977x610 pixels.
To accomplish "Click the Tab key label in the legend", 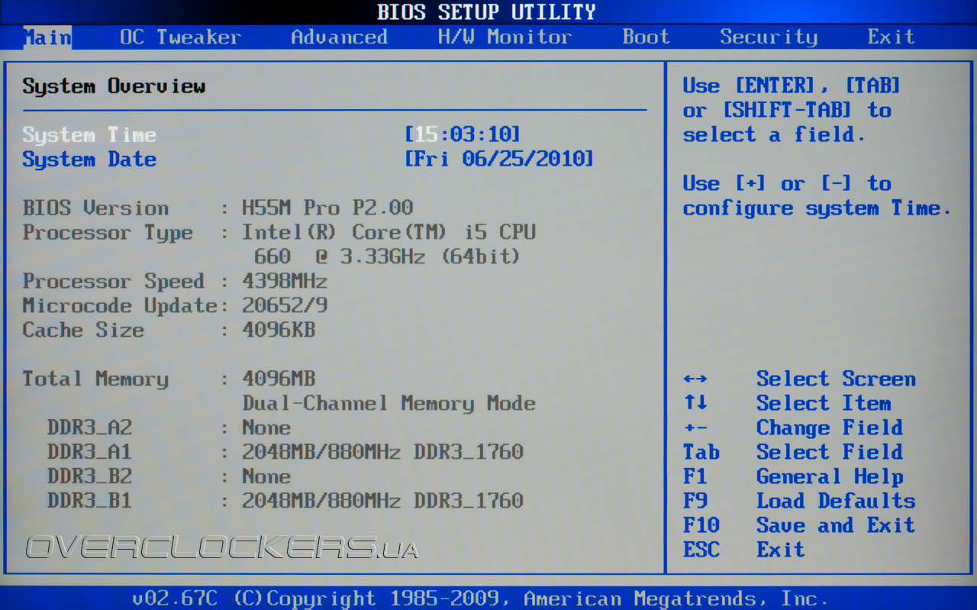I will coord(701,453).
